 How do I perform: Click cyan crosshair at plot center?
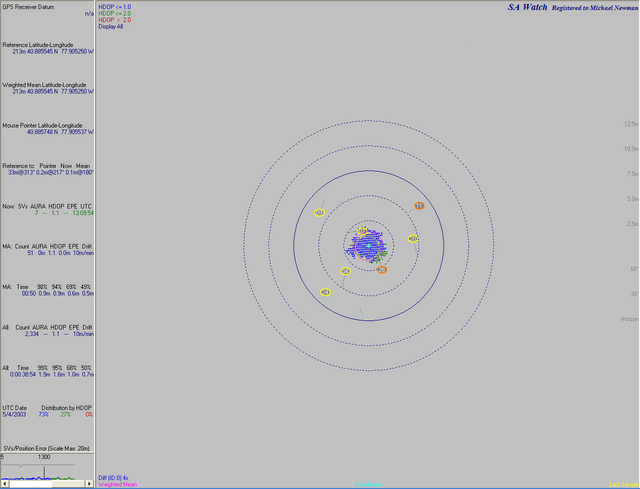[x=368, y=245]
